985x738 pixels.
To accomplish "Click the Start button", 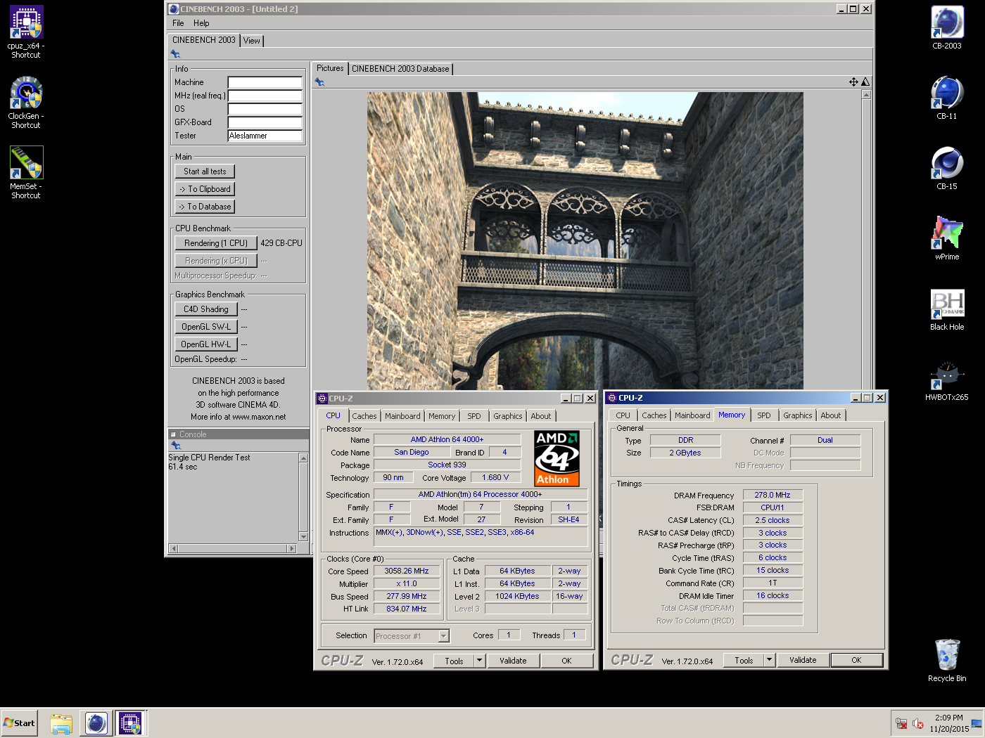I will point(19,723).
